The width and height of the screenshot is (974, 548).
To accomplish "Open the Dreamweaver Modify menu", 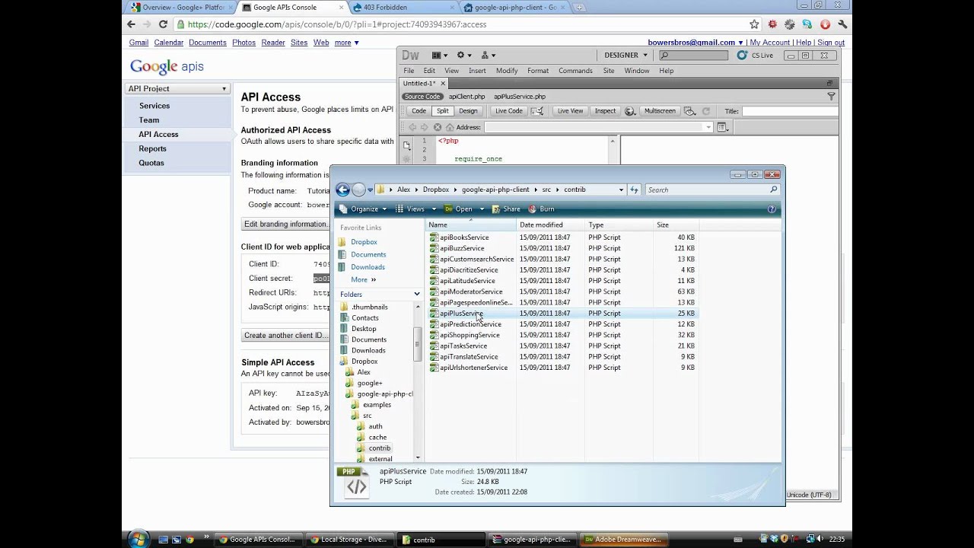I will tap(507, 71).
